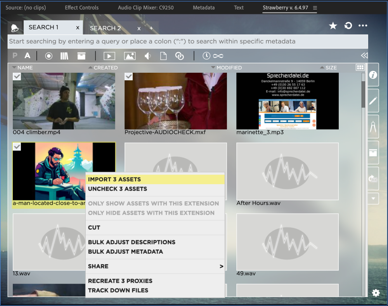The image size is (388, 306).
Task: Select BULK ADJUST METADATA option
Action: (x=125, y=252)
